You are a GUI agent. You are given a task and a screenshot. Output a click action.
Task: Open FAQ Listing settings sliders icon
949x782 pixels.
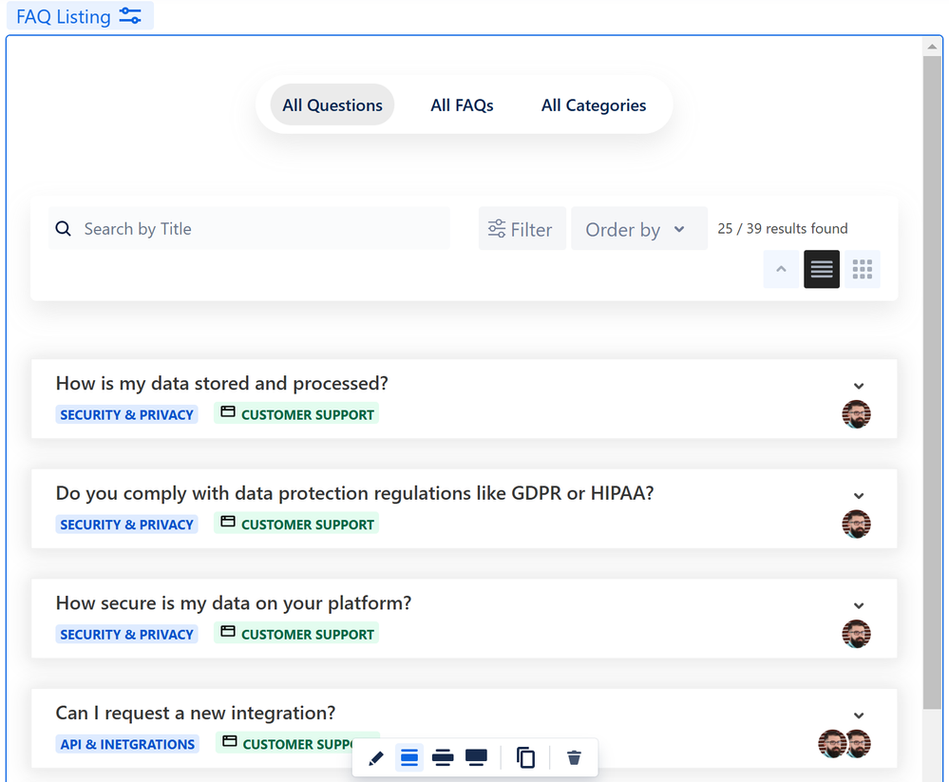coord(130,16)
